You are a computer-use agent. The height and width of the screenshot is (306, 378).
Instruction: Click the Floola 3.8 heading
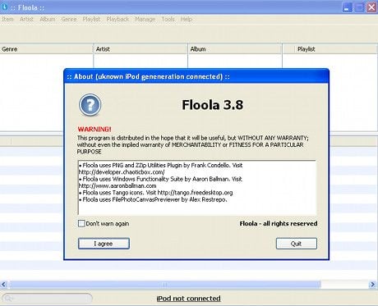tap(213, 105)
